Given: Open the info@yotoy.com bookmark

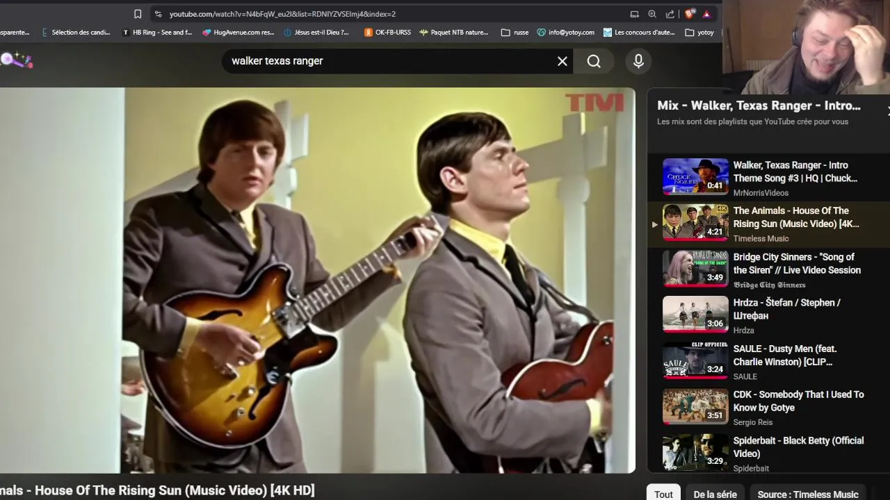Looking at the screenshot, I should coord(566,32).
